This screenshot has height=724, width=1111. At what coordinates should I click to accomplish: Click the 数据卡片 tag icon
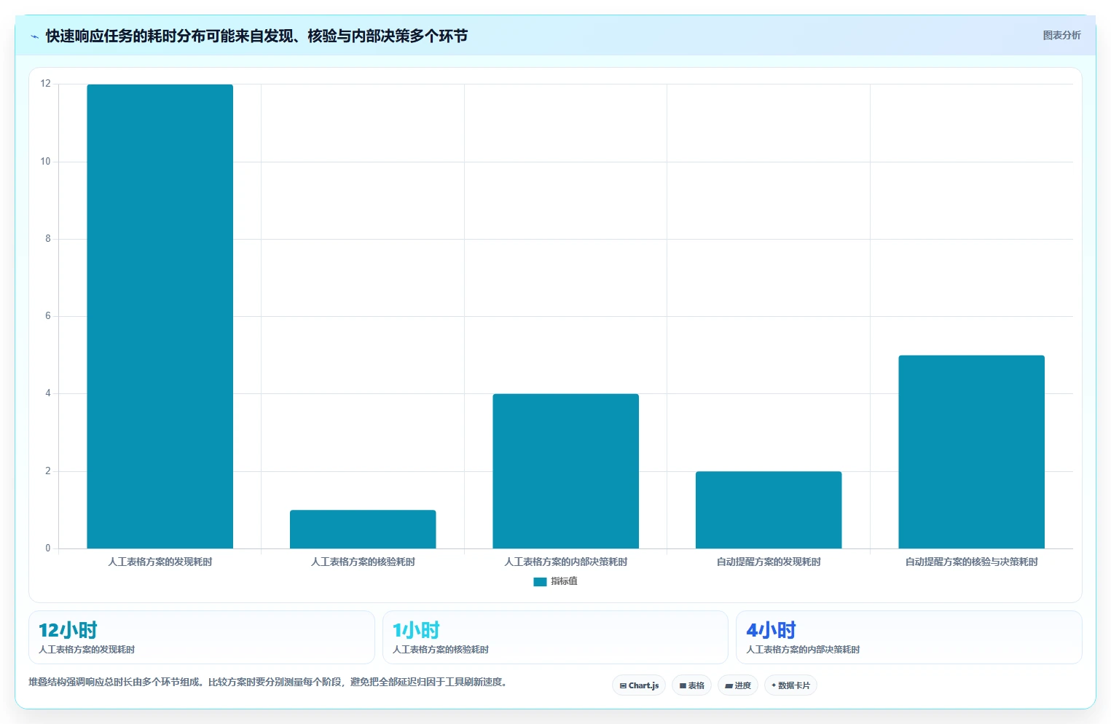pyautogui.click(x=774, y=685)
